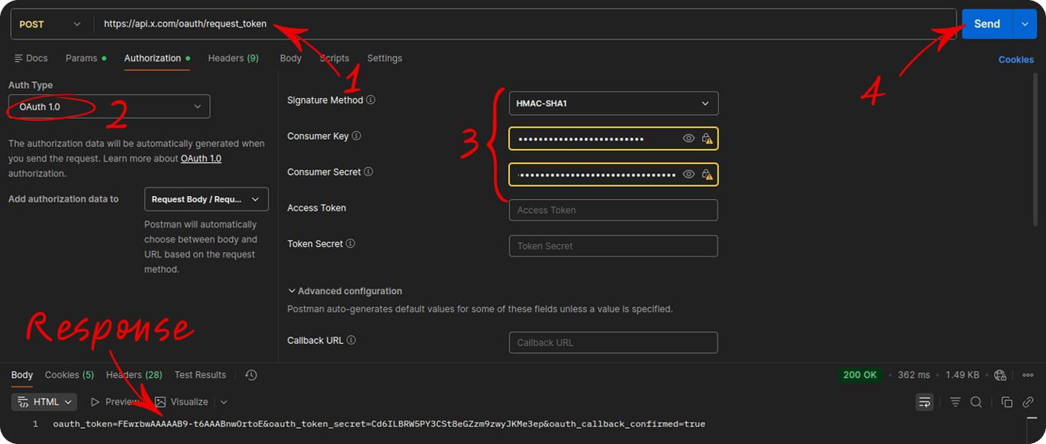Show info for Signature Method
The height and width of the screenshot is (444, 1046).
click(371, 100)
